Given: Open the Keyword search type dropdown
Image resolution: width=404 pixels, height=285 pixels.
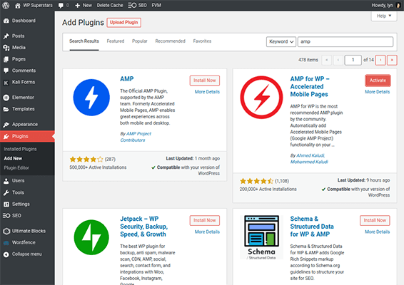Looking at the screenshot, I should pyautogui.click(x=281, y=41).
